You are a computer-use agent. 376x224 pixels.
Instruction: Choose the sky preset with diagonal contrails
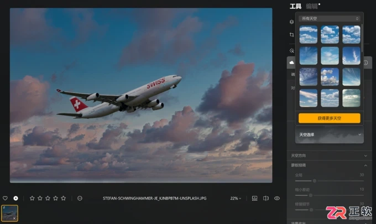351,77
